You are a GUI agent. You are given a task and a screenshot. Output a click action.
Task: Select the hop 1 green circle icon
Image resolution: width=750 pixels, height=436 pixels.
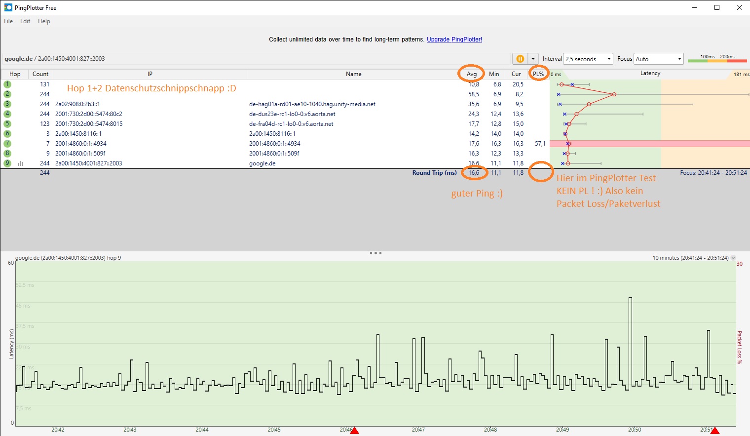pos(7,84)
